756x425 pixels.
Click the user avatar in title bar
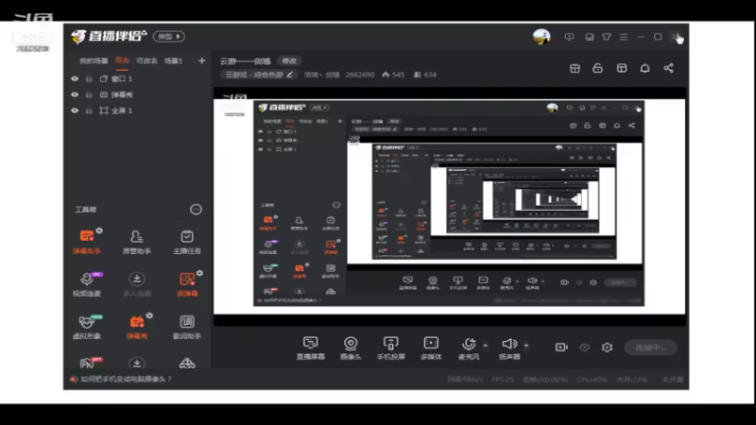[541, 37]
